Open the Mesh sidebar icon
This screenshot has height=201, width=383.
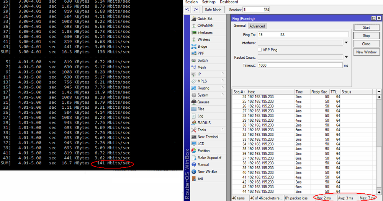pos(194,67)
